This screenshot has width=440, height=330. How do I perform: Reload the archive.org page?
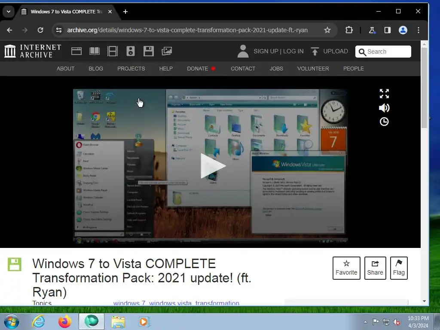tap(40, 30)
